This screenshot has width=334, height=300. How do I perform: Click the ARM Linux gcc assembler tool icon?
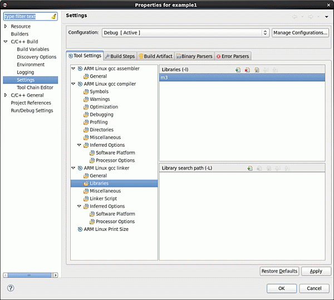click(x=80, y=69)
